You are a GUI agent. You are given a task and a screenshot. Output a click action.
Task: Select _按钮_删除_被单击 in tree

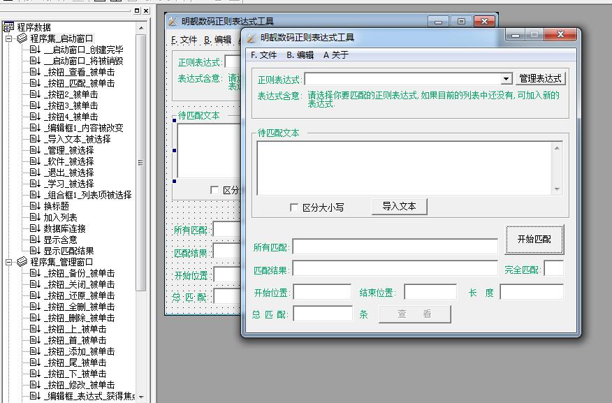79,318
